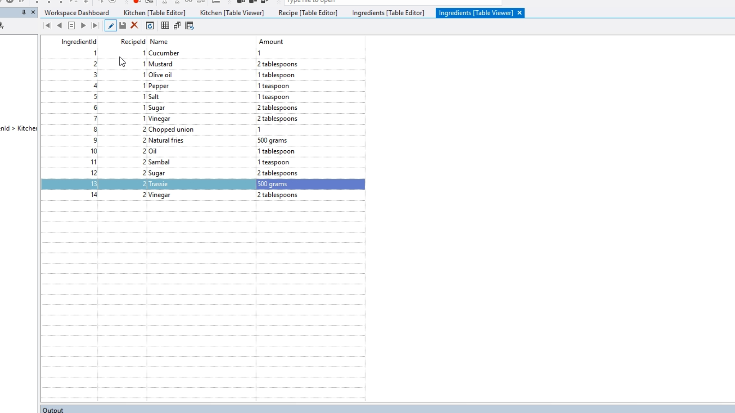Switch to the Workspace Dashboard tab
This screenshot has width=735, height=413.
point(77,13)
